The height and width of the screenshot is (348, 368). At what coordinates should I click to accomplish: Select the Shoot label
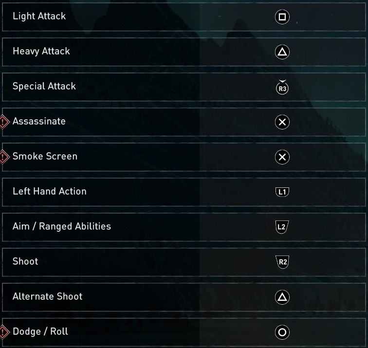25,262
